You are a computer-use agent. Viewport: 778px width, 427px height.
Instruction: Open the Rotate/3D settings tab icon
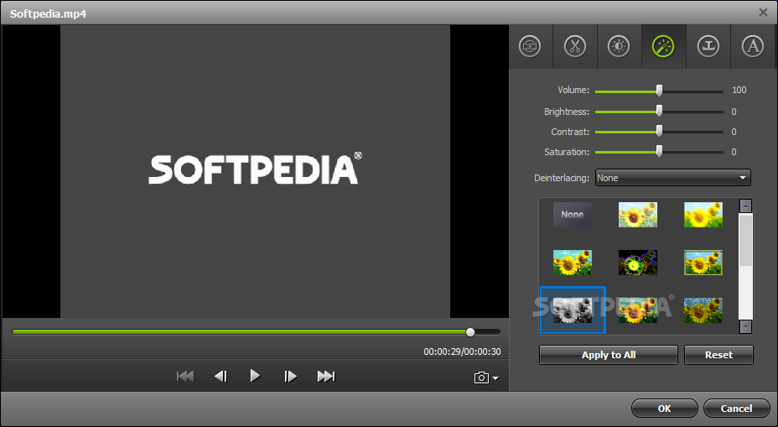[x=530, y=47]
